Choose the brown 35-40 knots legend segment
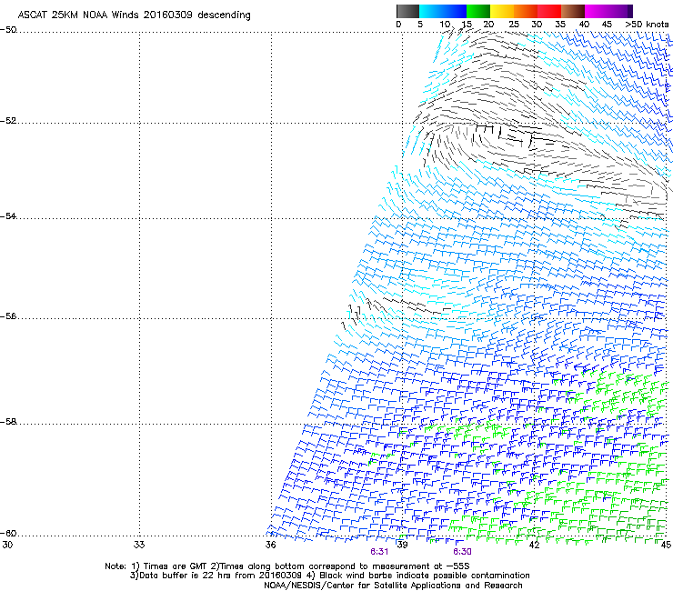The image size is (673, 591). tap(573, 11)
